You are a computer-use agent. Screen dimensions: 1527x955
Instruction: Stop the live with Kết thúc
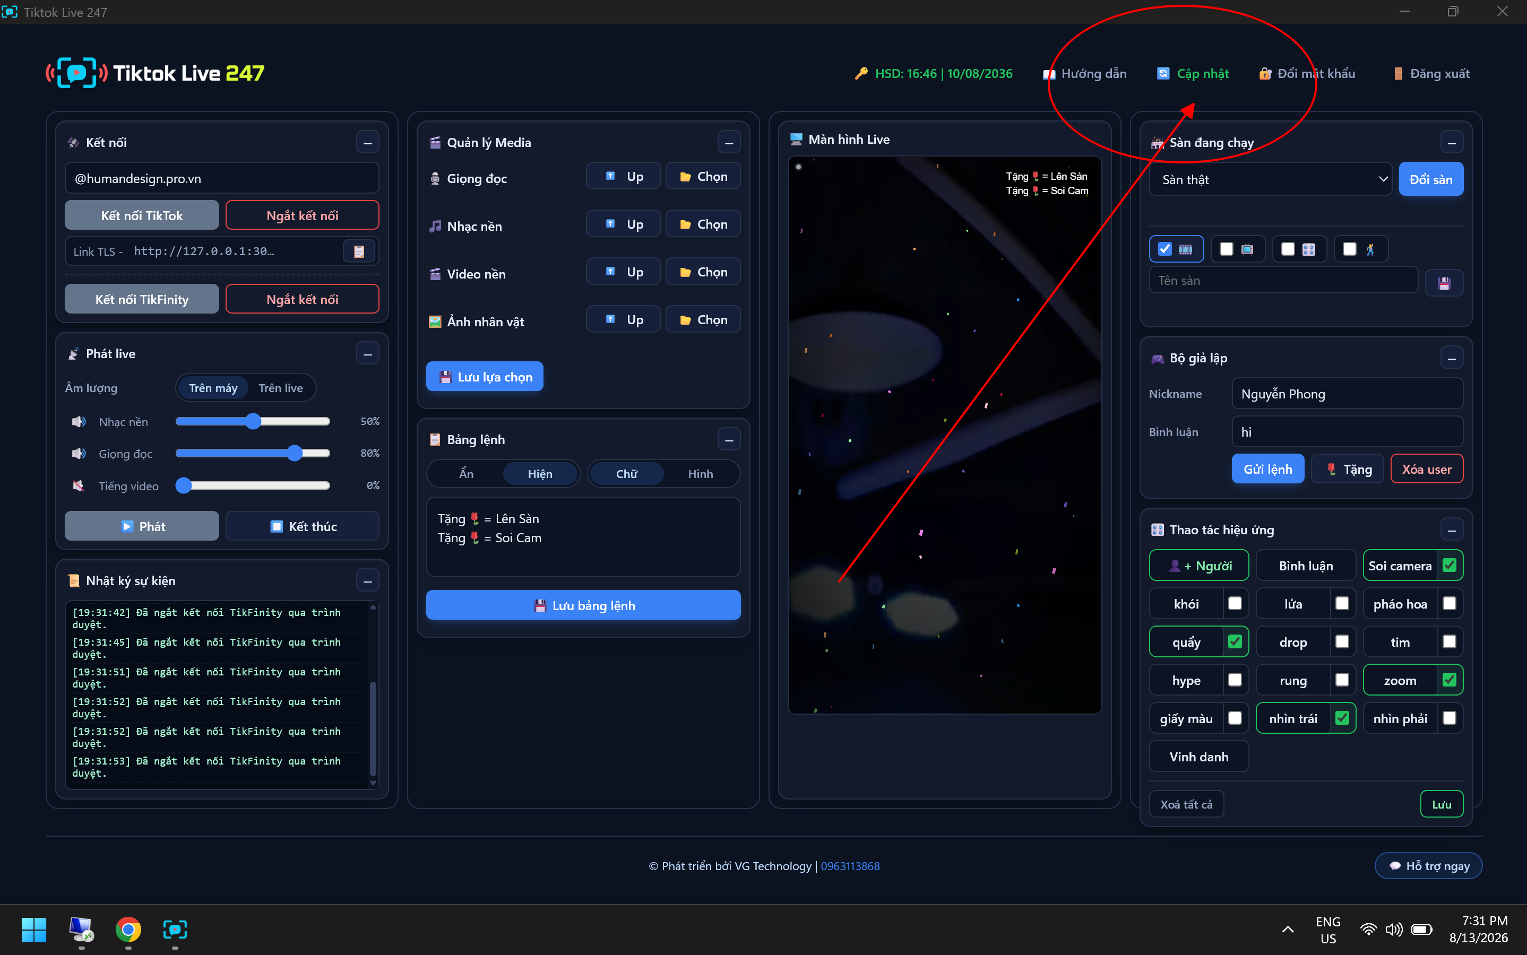303,526
